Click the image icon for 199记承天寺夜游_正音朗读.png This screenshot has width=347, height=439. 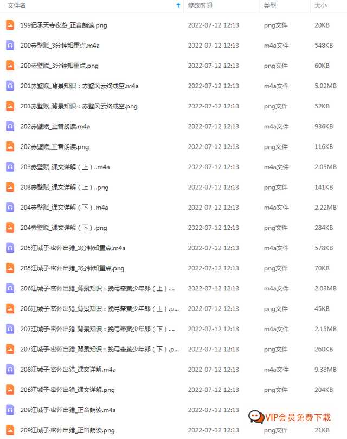(10, 25)
